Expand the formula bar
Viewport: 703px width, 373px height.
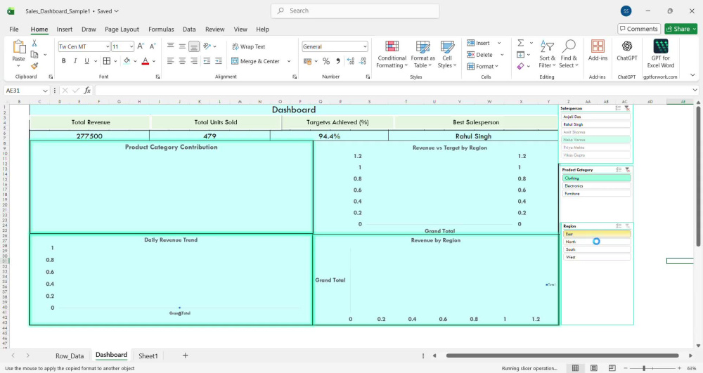point(695,91)
